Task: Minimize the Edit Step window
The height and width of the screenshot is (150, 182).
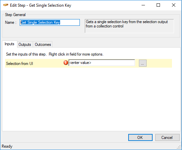Action: (x=143, y=5)
